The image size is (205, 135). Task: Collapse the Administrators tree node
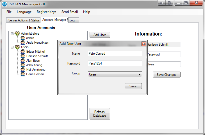pyautogui.click(x=12, y=34)
